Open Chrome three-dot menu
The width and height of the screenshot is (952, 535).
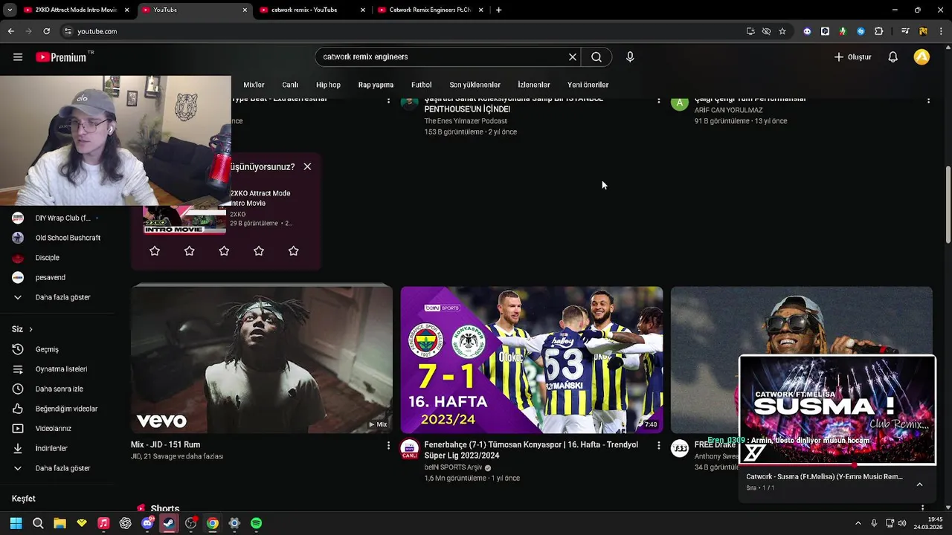(x=939, y=31)
